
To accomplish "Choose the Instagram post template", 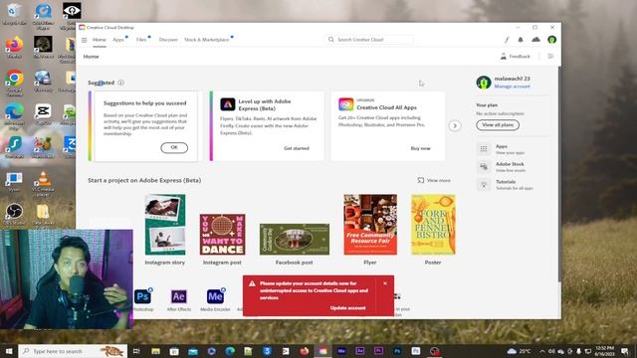I will [222, 235].
